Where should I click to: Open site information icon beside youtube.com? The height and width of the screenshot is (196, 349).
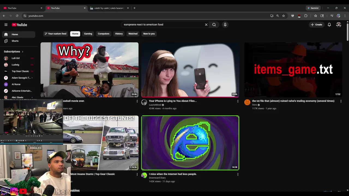pos(25,16)
